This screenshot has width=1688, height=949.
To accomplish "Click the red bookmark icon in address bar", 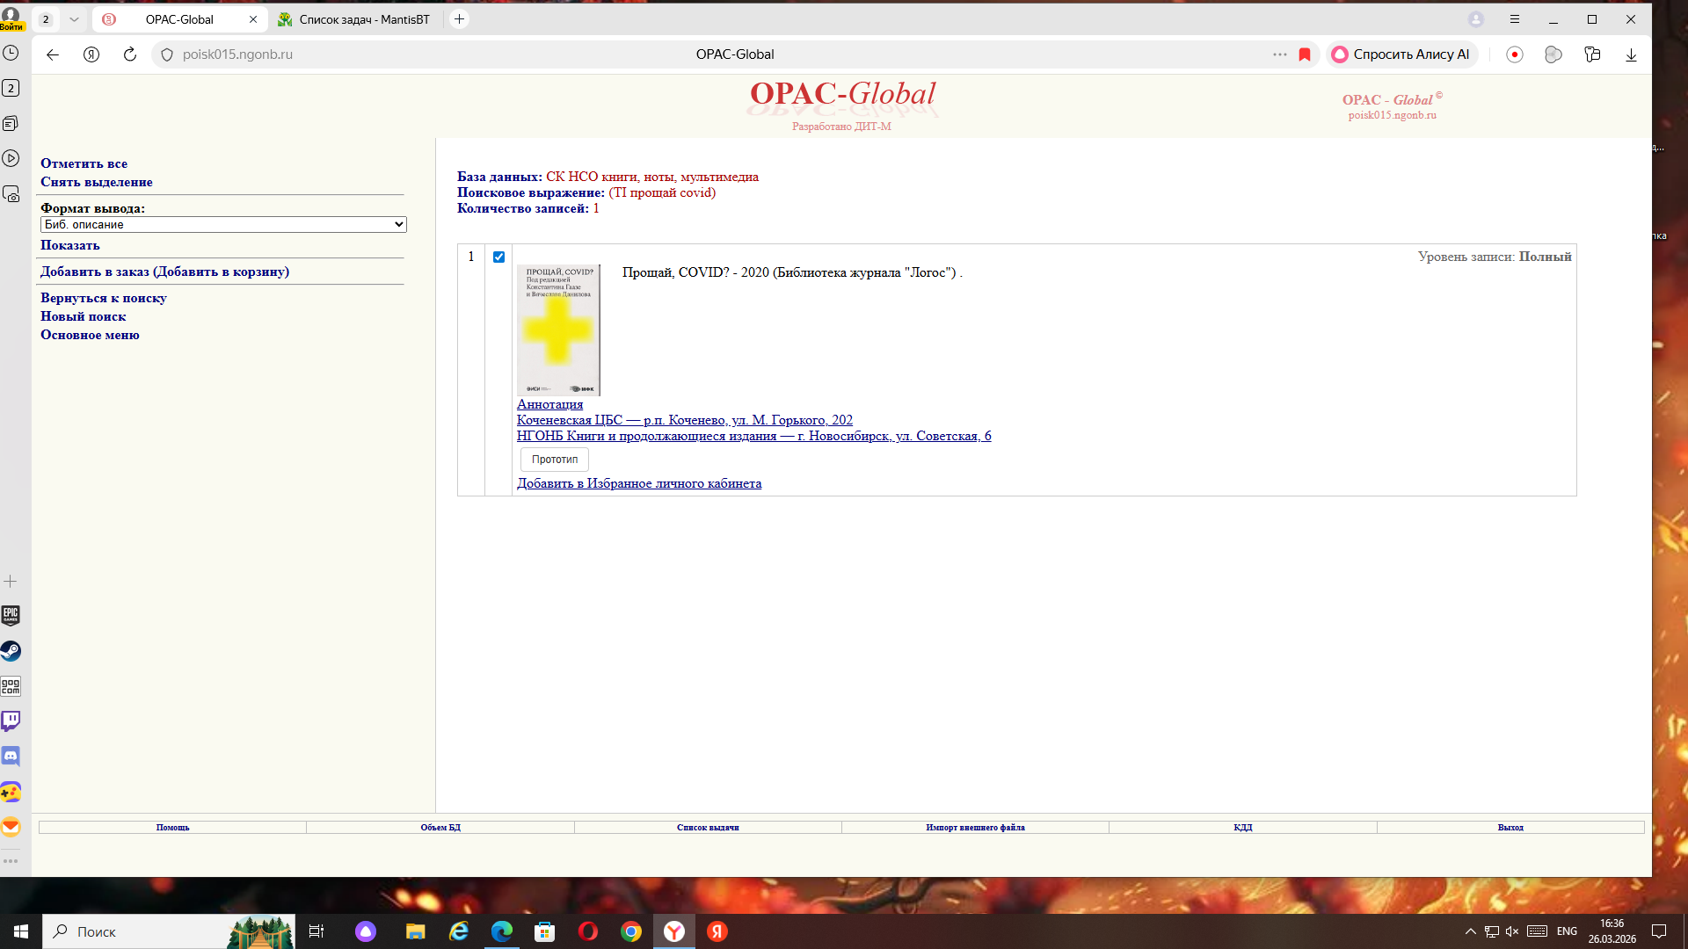I will coord(1305,54).
